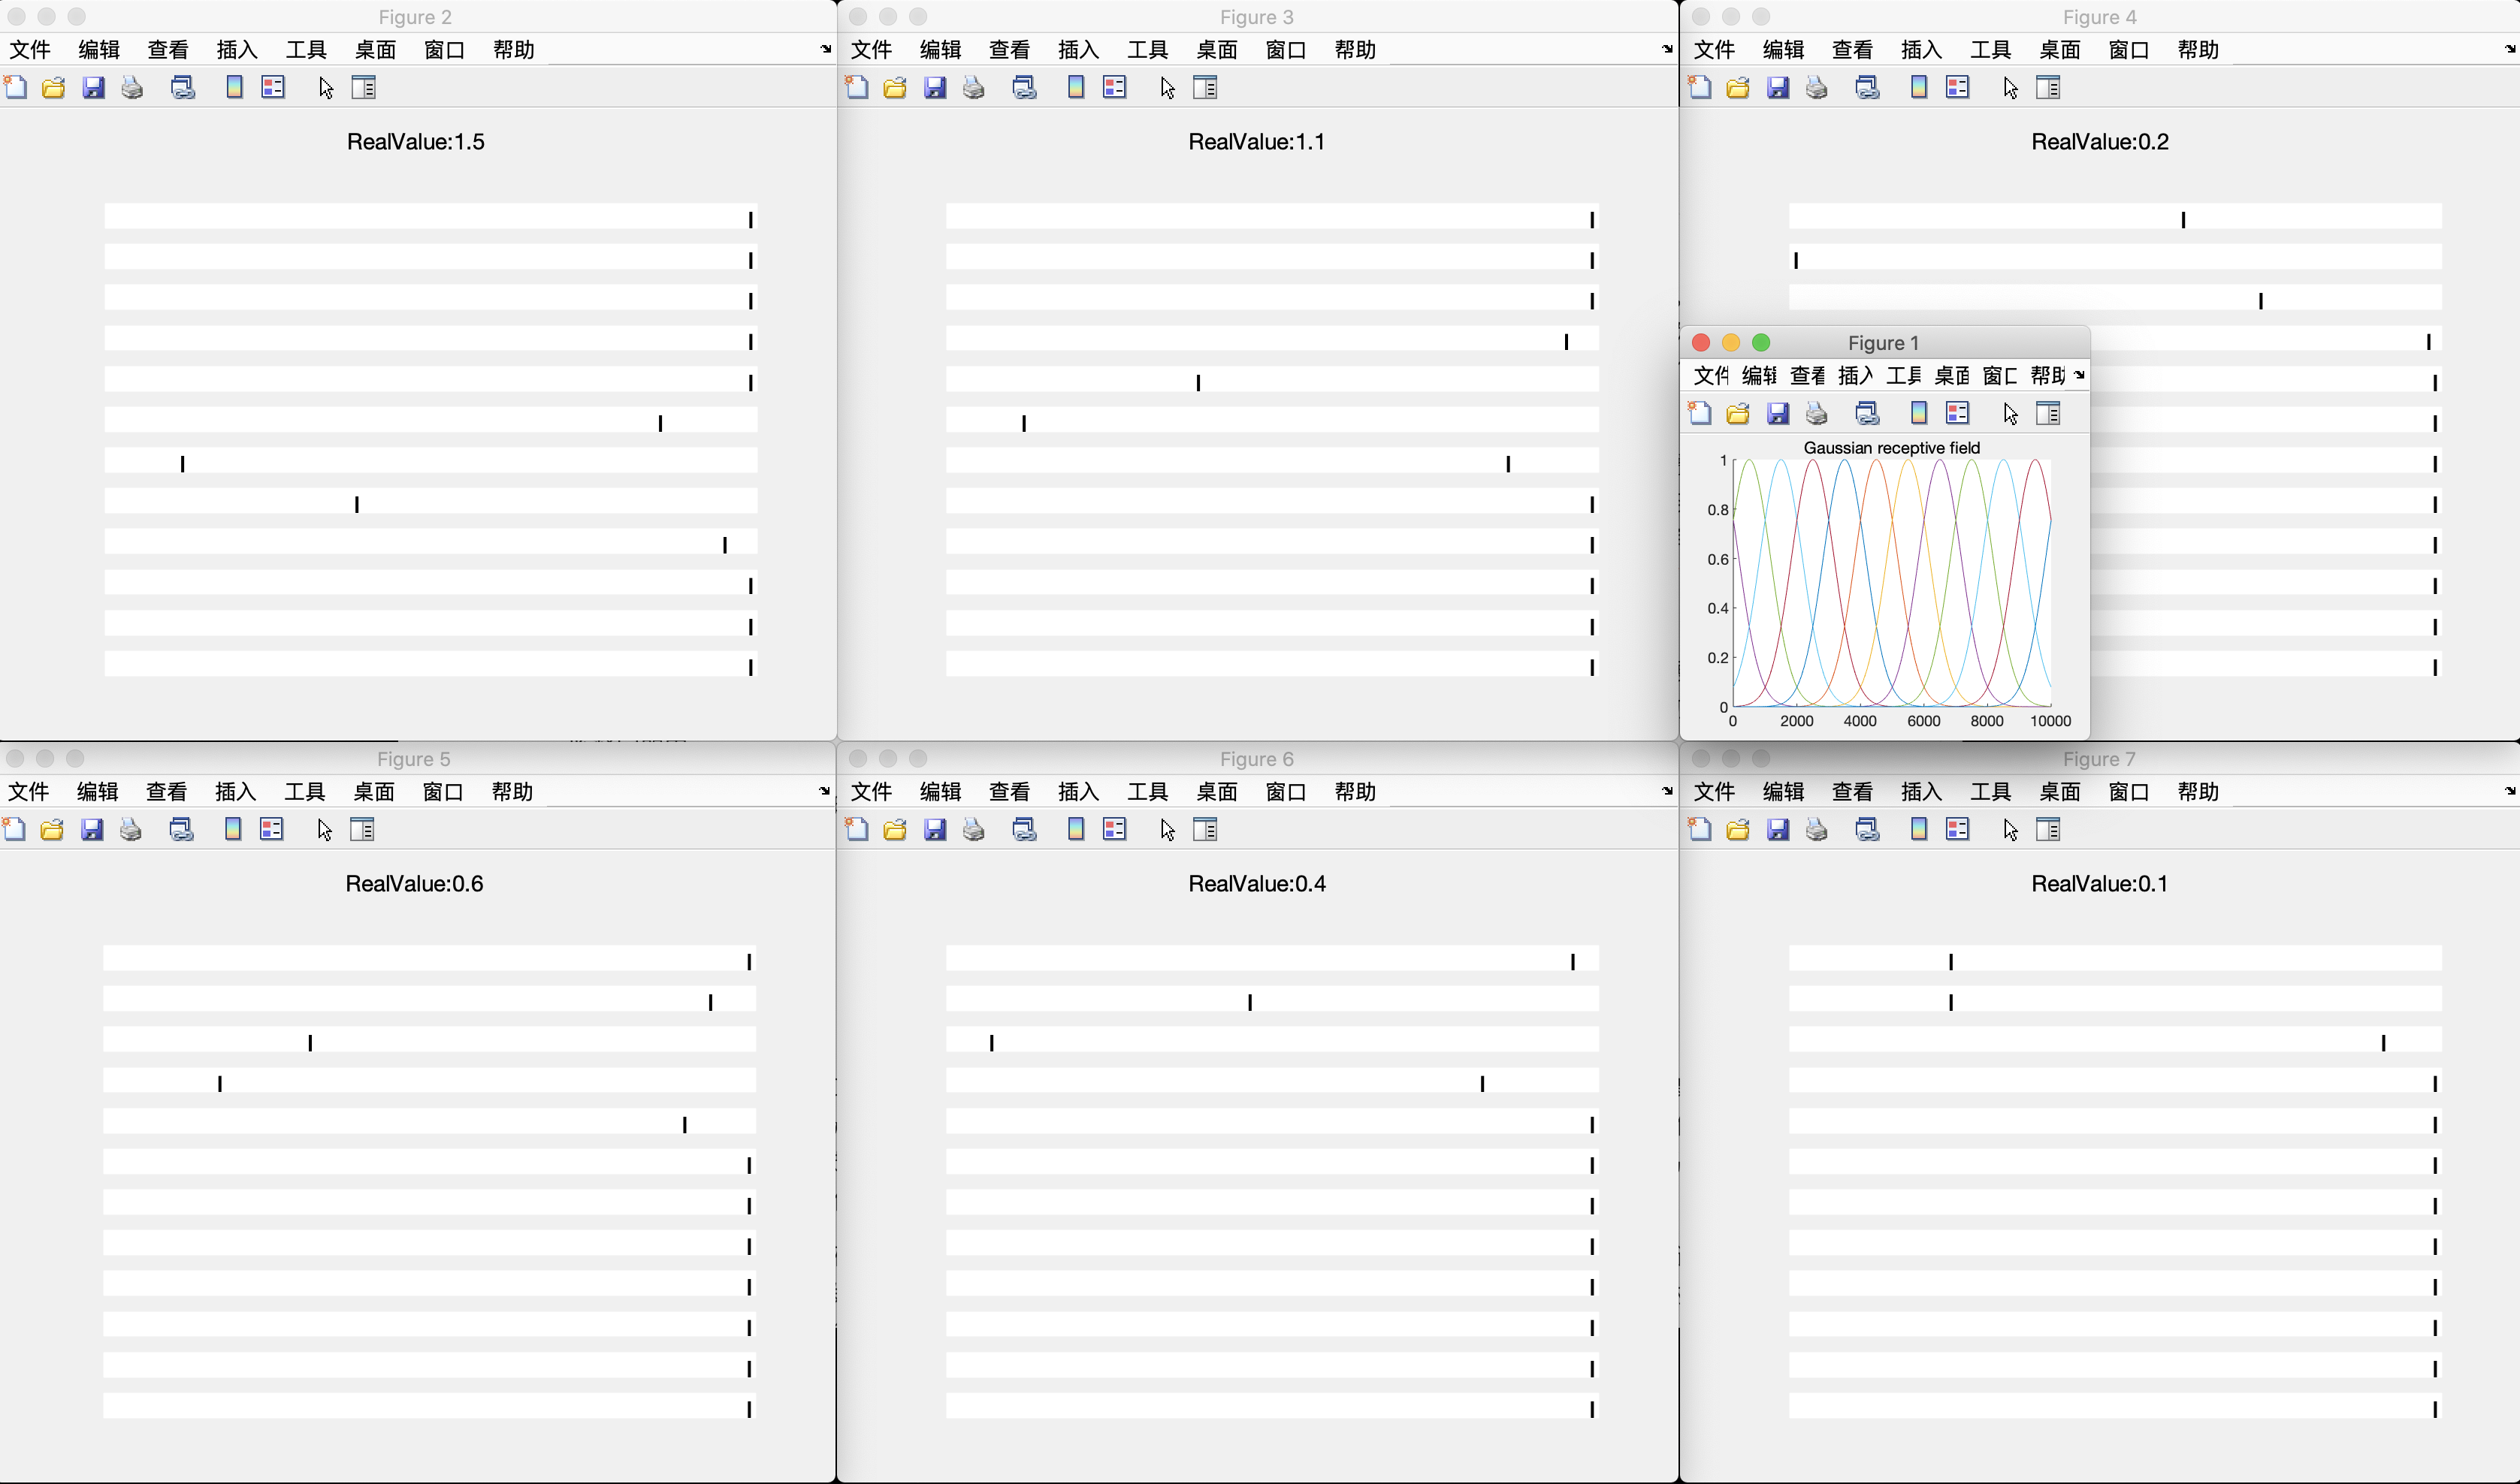Open Property Inspector in Figure 5
This screenshot has width=2520, height=1484.
coord(362,830)
